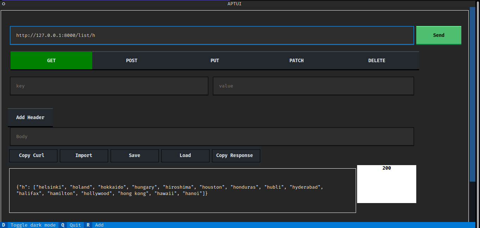Switch to the DELETE method tab
Viewport: 480px width, 228px height.
pos(377,60)
